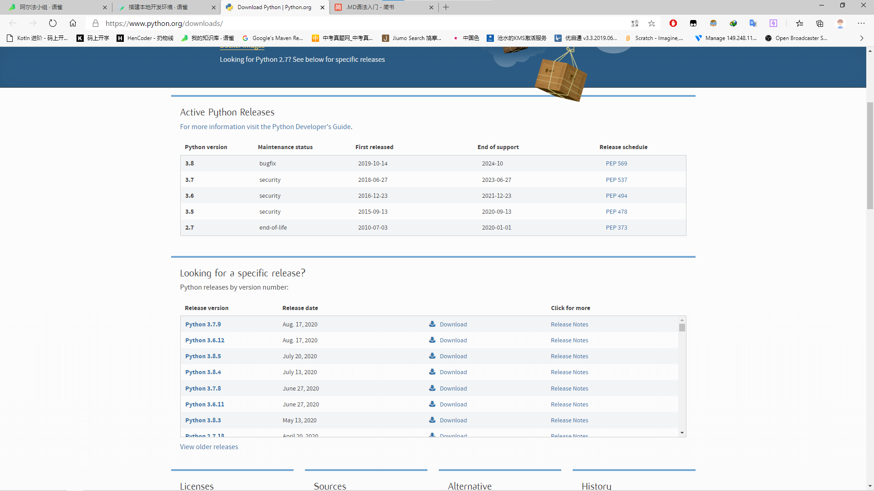Expand the bookmarks bar overflow chevron
874x491 pixels.
point(862,38)
